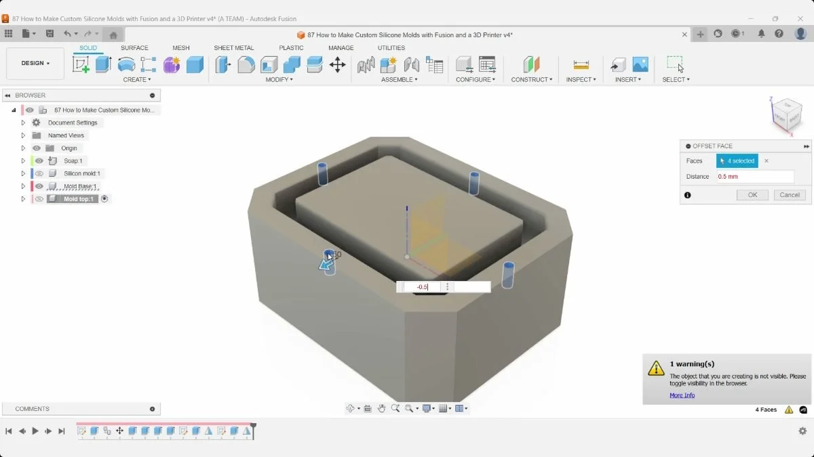Activate the Select window tool icon
The height and width of the screenshot is (457, 814).
pos(675,64)
